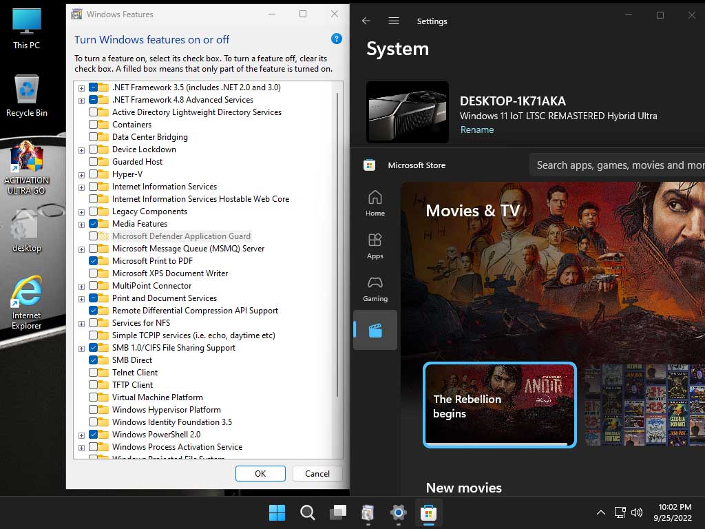Select Simple TCPIP services row
This screenshot has height=529, width=705.
point(193,335)
